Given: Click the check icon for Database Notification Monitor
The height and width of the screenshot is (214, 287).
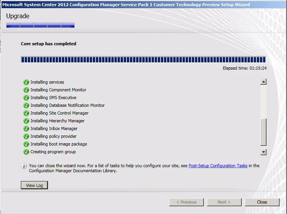Looking at the screenshot, I should pos(26,105).
